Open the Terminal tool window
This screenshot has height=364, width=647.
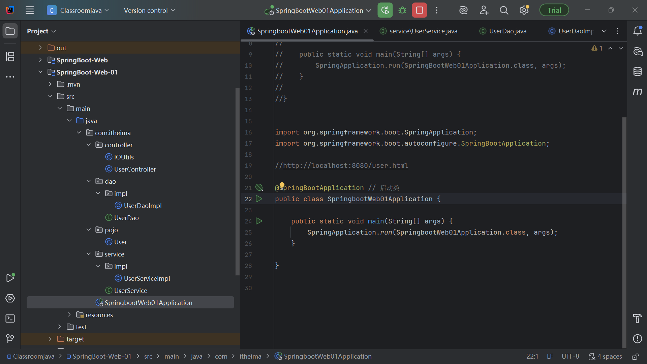[10, 318]
